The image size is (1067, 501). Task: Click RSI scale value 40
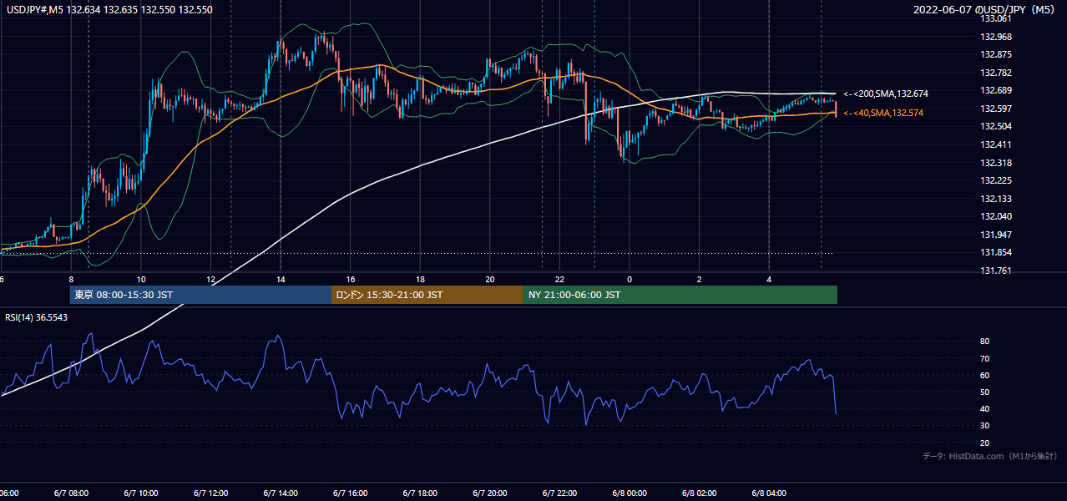(x=984, y=409)
